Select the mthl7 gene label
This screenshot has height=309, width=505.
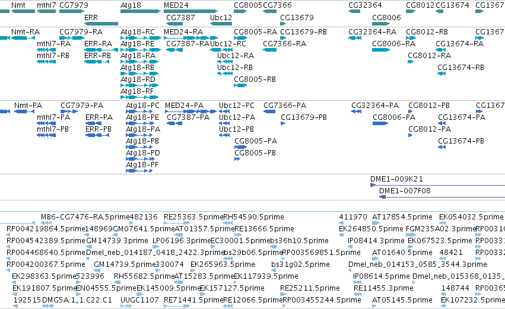point(46,5)
